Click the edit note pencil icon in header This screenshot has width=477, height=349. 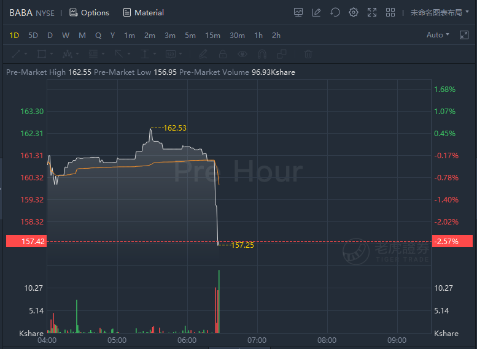pyautogui.click(x=316, y=12)
